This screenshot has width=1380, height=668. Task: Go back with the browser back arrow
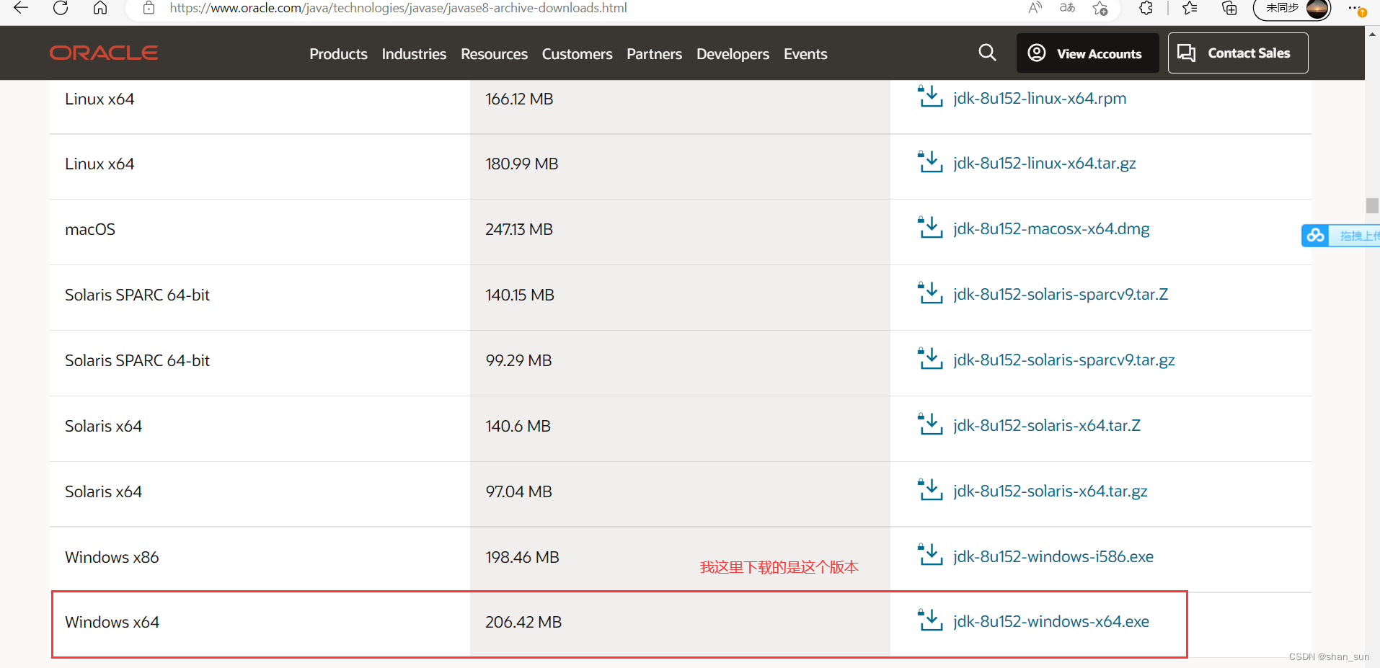point(21,8)
